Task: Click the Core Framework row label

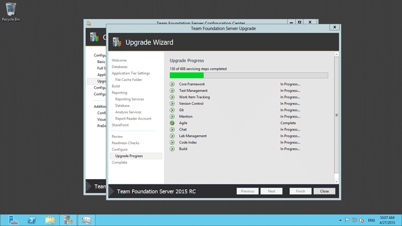Action: pos(192,84)
